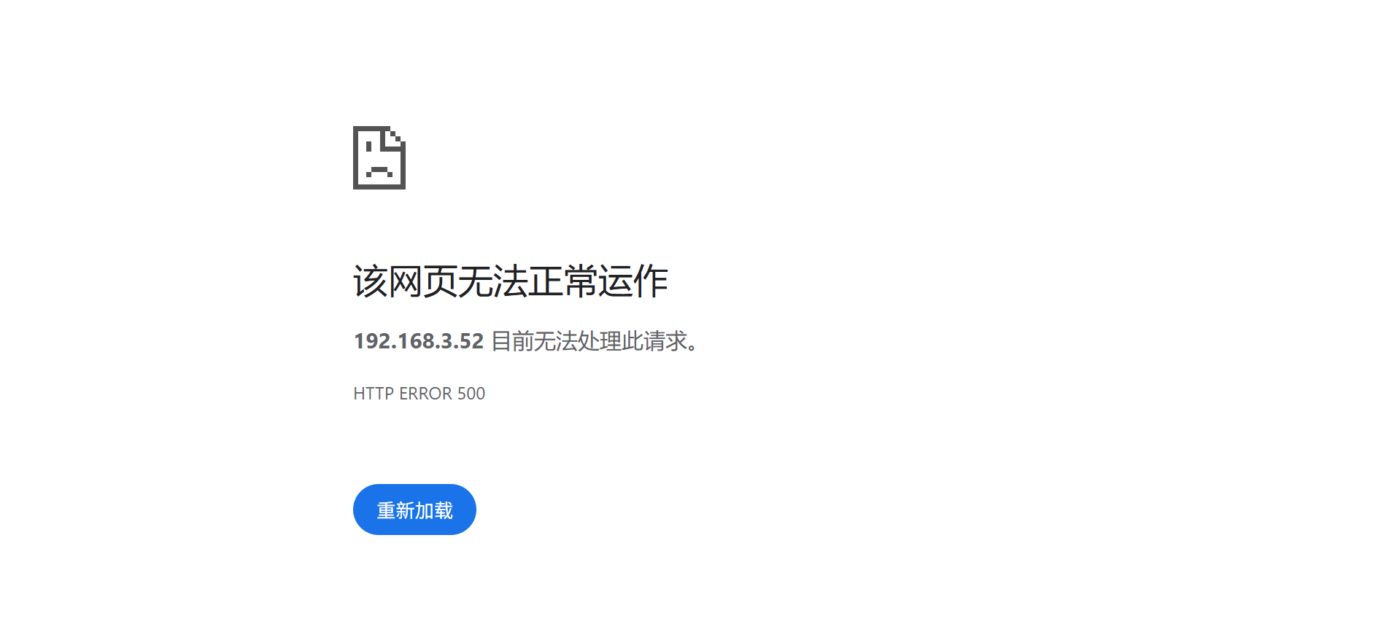Click the 该网页 characters starting the heading
The width and height of the screenshot is (1373, 640).
click(x=405, y=281)
